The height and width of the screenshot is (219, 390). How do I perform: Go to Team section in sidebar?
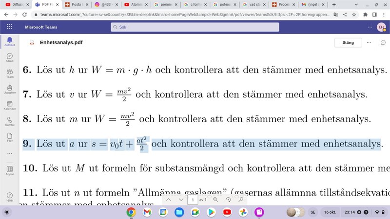click(9, 73)
